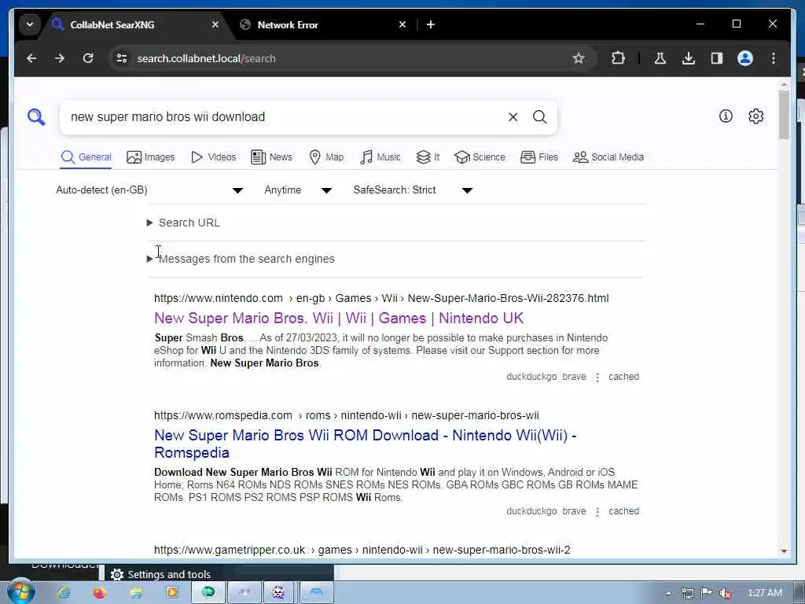Go back to the previous page
This screenshot has width=805, height=604.
(x=31, y=58)
